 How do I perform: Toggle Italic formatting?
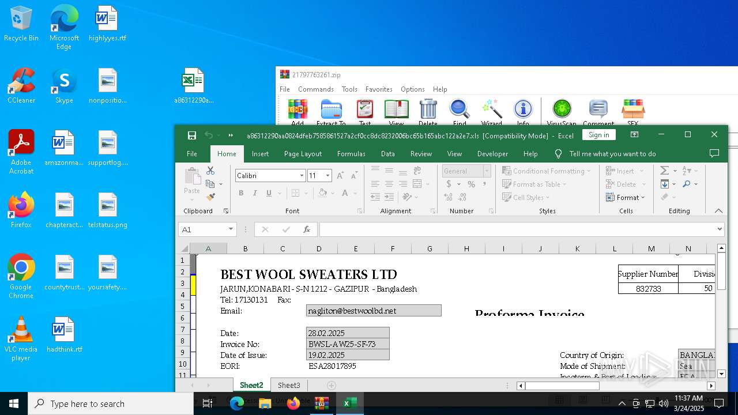pos(255,193)
